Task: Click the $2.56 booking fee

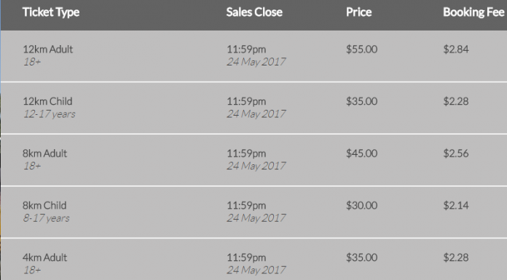Action: [x=456, y=153]
